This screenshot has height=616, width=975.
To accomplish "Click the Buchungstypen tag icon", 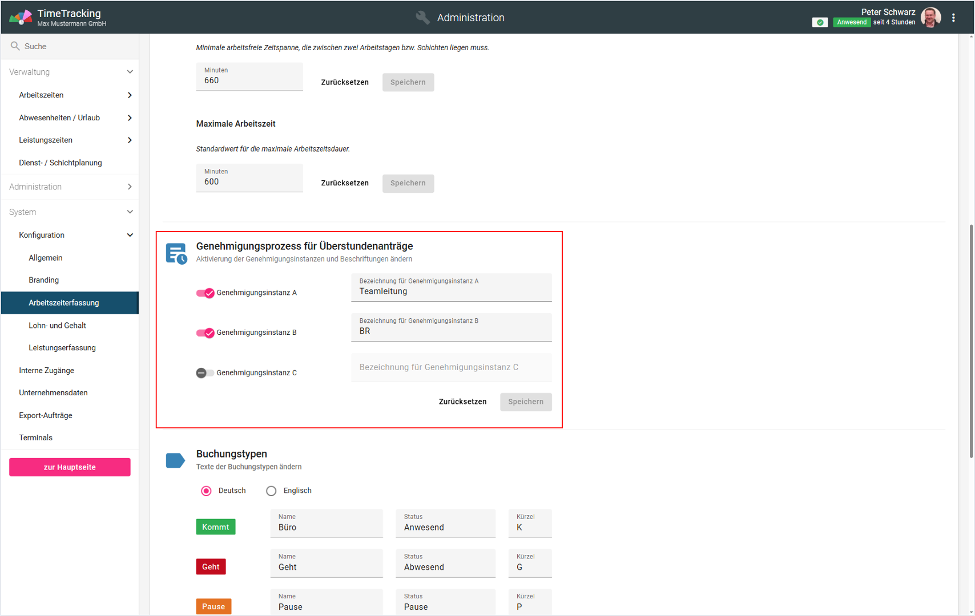I will point(175,460).
